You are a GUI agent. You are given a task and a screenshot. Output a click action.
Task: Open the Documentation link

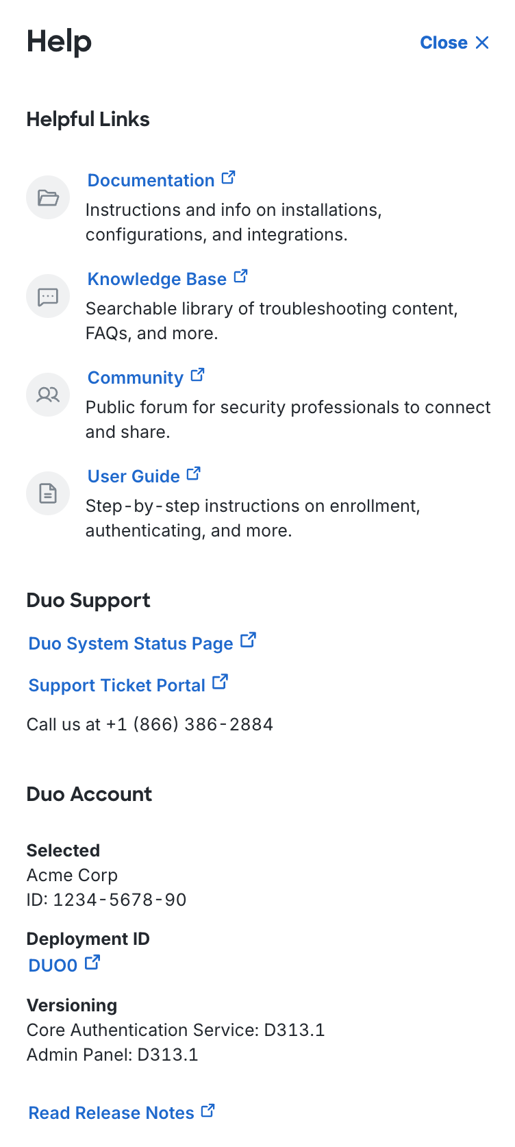[x=151, y=181]
